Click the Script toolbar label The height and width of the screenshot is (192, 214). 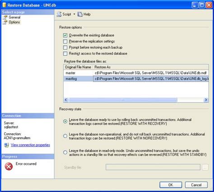click(x=67, y=14)
